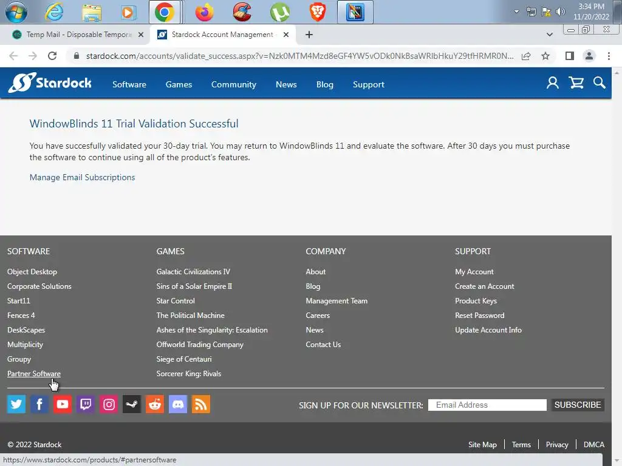
Task: Open the My Account support link
Action: pyautogui.click(x=474, y=272)
